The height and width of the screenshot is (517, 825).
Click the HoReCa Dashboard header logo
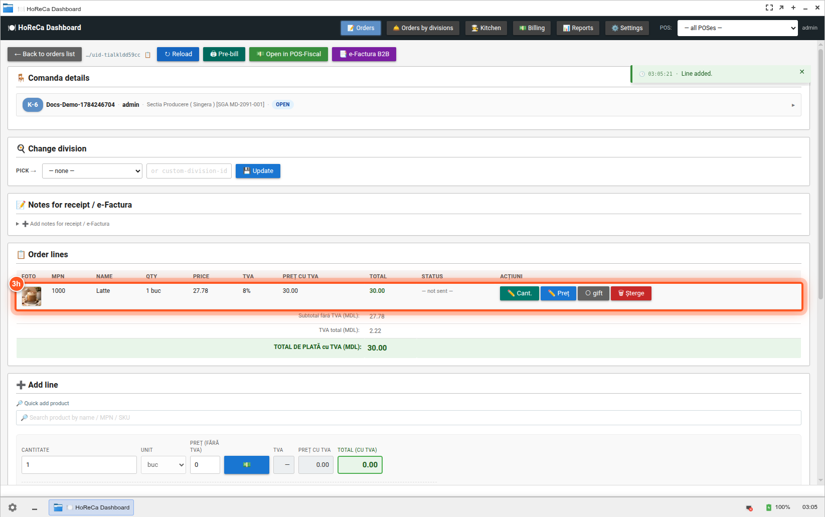click(x=45, y=28)
